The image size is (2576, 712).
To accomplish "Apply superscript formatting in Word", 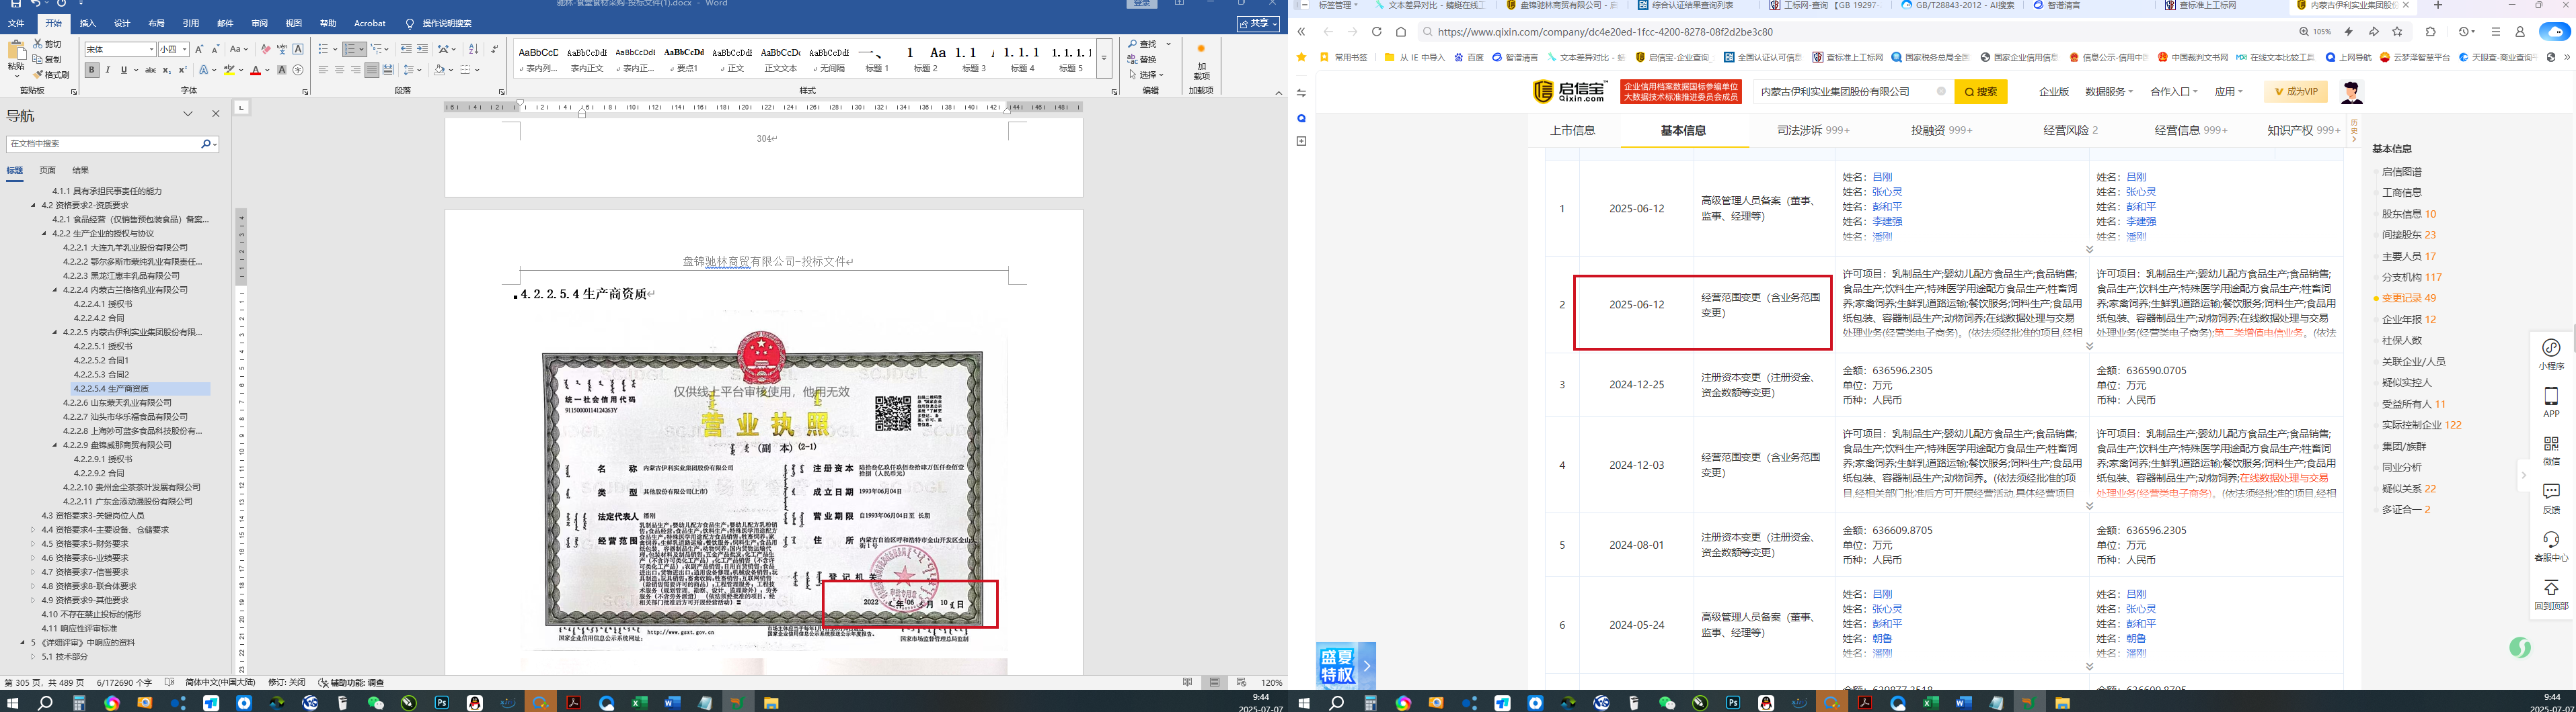I will click(x=182, y=70).
